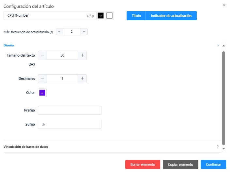Viewport: 231px width, 172px height.
Task: Confirm the article configuration
Action: coord(213,164)
